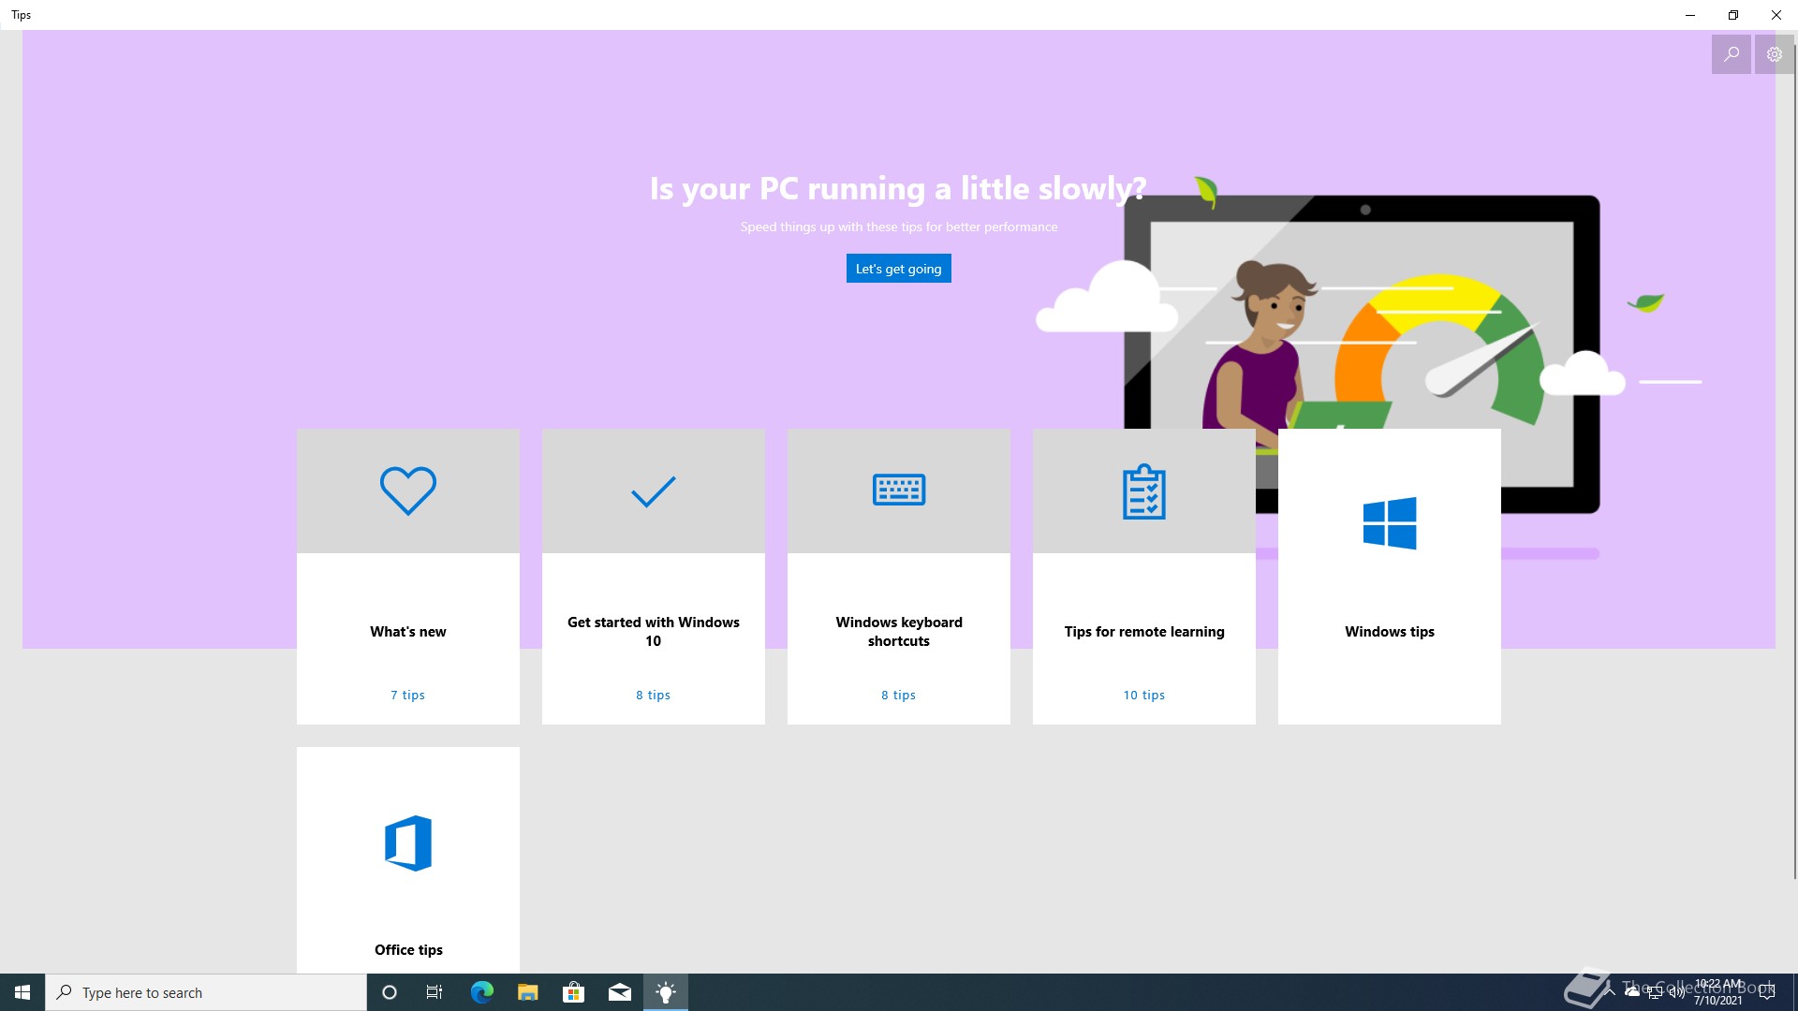Click the '7 tips' count text
1798x1011 pixels.
click(x=408, y=695)
